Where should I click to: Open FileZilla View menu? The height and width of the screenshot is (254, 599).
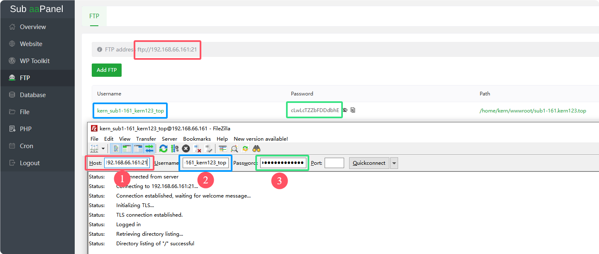125,139
